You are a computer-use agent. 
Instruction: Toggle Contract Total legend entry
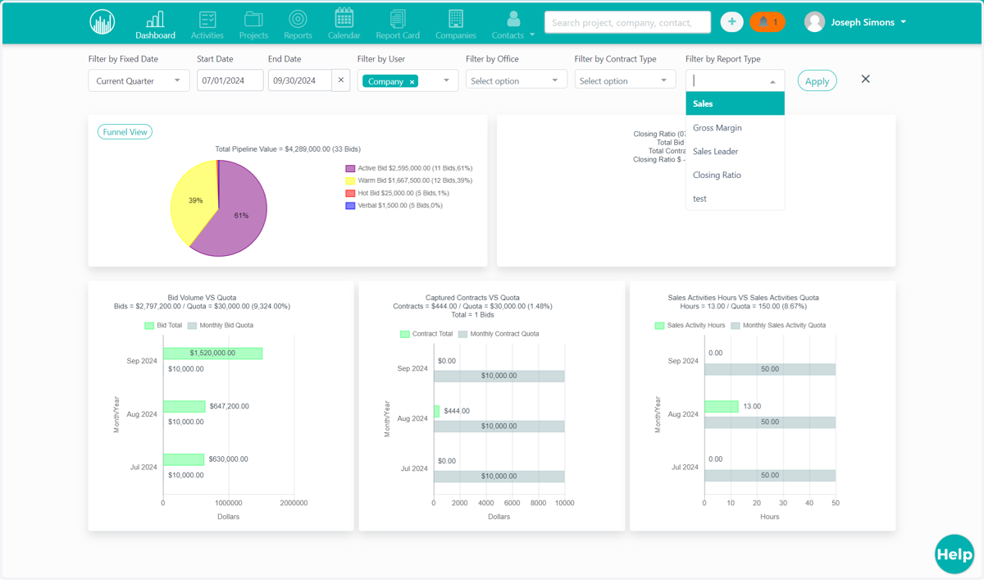[x=426, y=334]
